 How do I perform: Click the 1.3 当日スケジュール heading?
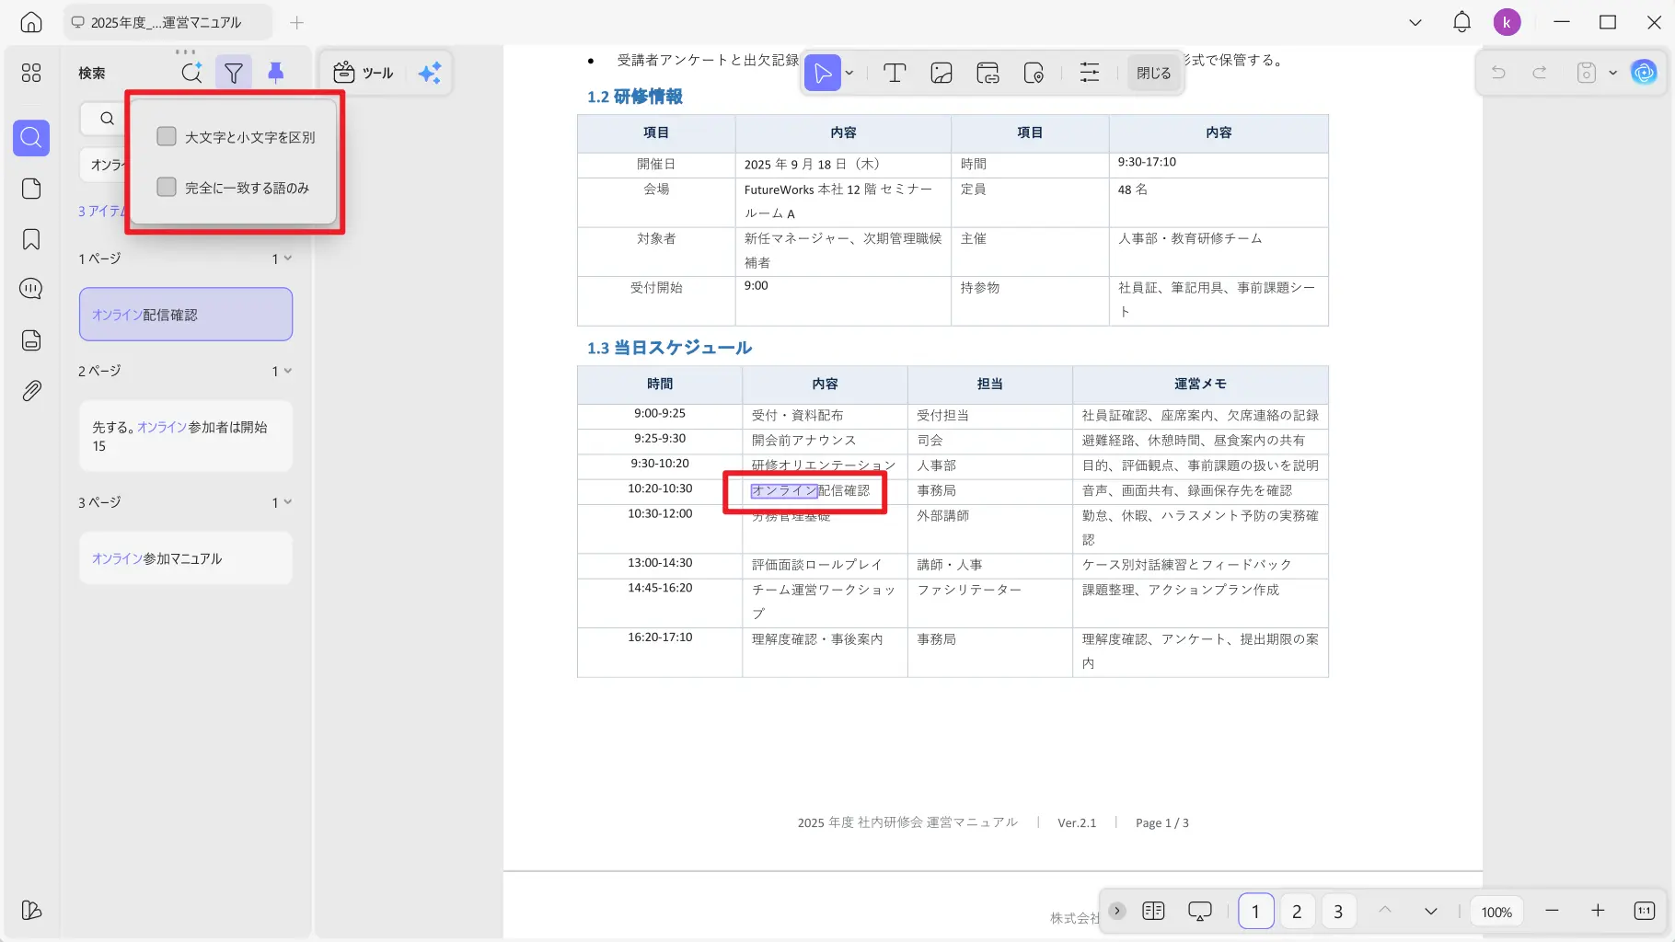point(670,348)
